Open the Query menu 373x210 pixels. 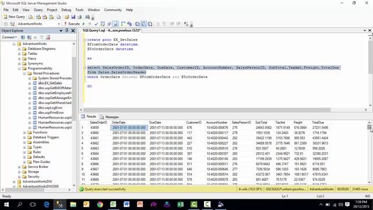pos(38,10)
